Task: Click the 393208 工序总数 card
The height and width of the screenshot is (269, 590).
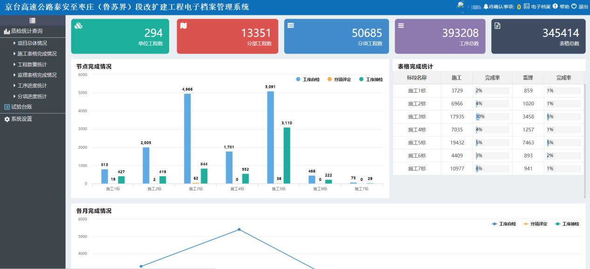Action: [440, 36]
